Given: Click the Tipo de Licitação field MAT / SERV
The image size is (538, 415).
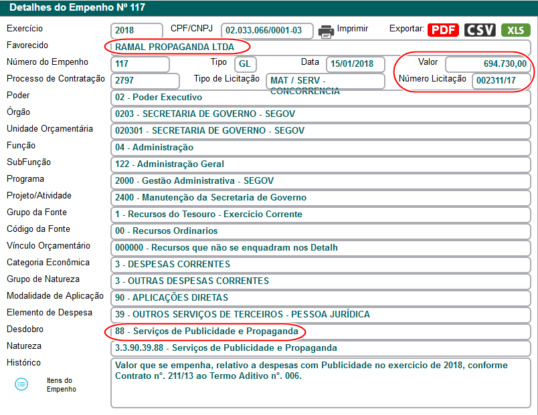Looking at the screenshot, I should coord(325,81).
